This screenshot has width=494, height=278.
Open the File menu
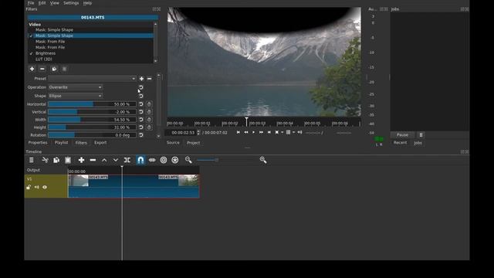tap(31, 3)
